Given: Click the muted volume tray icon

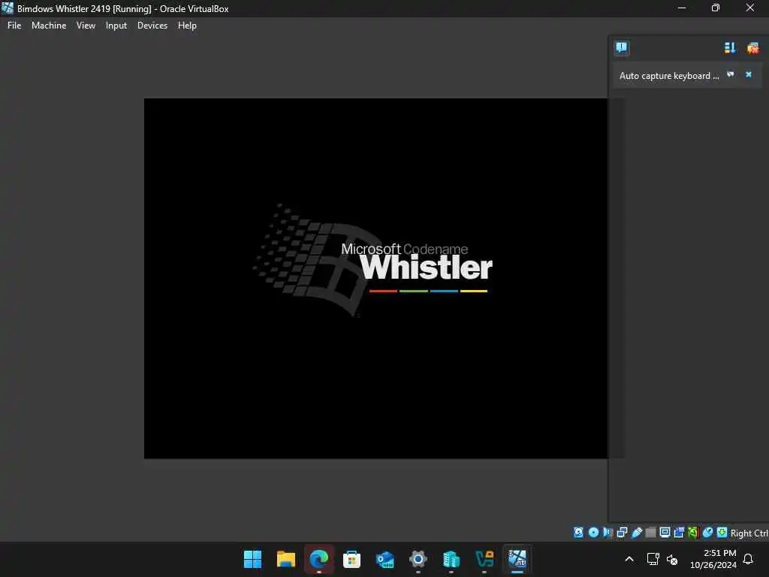Looking at the screenshot, I should tap(672, 559).
